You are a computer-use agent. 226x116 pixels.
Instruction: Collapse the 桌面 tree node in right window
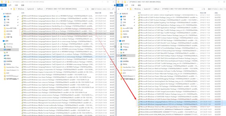[118, 41]
